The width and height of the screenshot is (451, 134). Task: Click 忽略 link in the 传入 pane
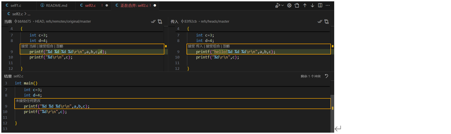pyautogui.click(x=227, y=46)
